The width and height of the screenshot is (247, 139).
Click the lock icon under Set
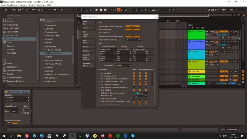point(203,28)
